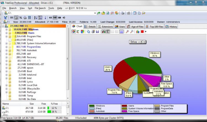Expand the Autodesk folder node
Image resolution: width=207 pixels, height=122 pixels.
point(6,50)
